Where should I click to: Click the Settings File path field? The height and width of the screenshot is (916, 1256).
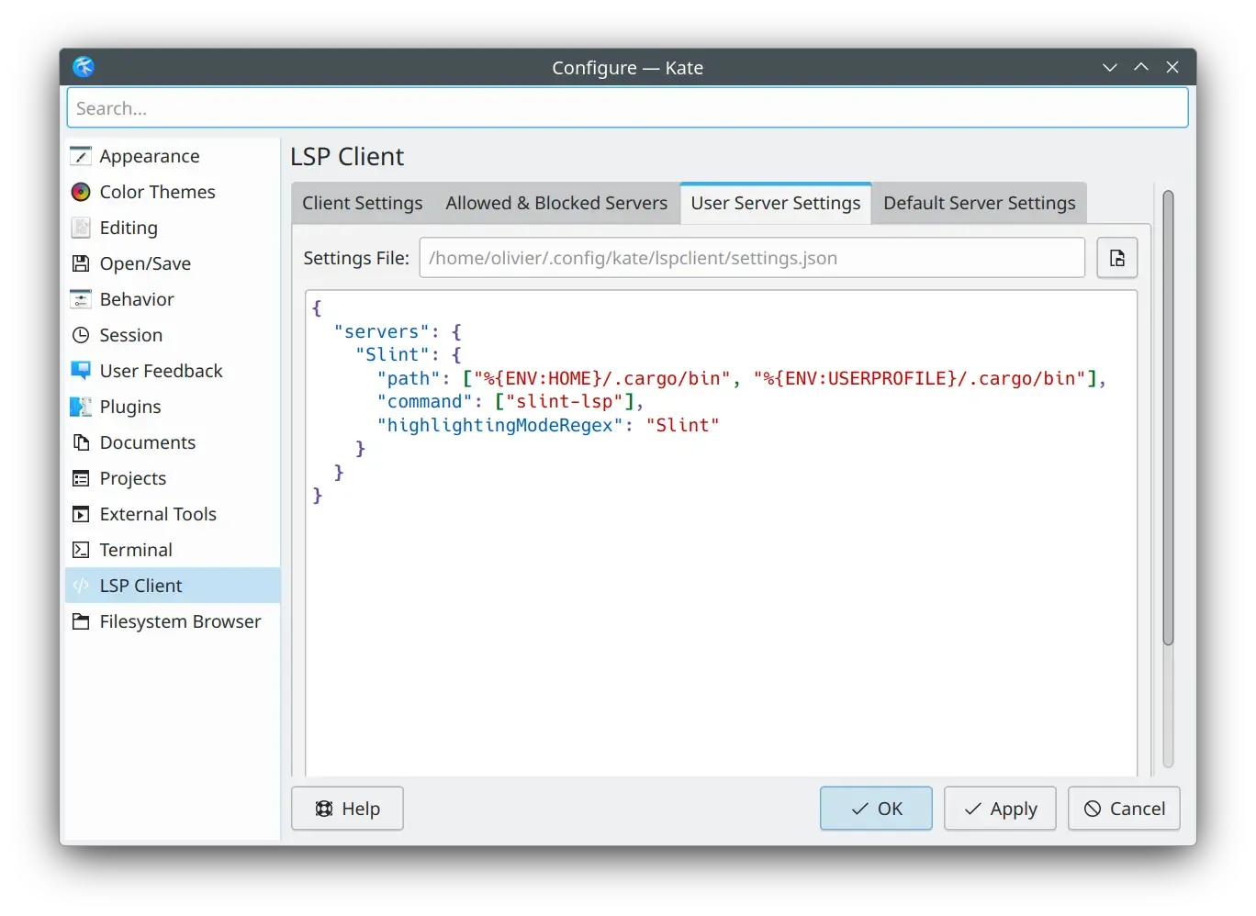[751, 258]
